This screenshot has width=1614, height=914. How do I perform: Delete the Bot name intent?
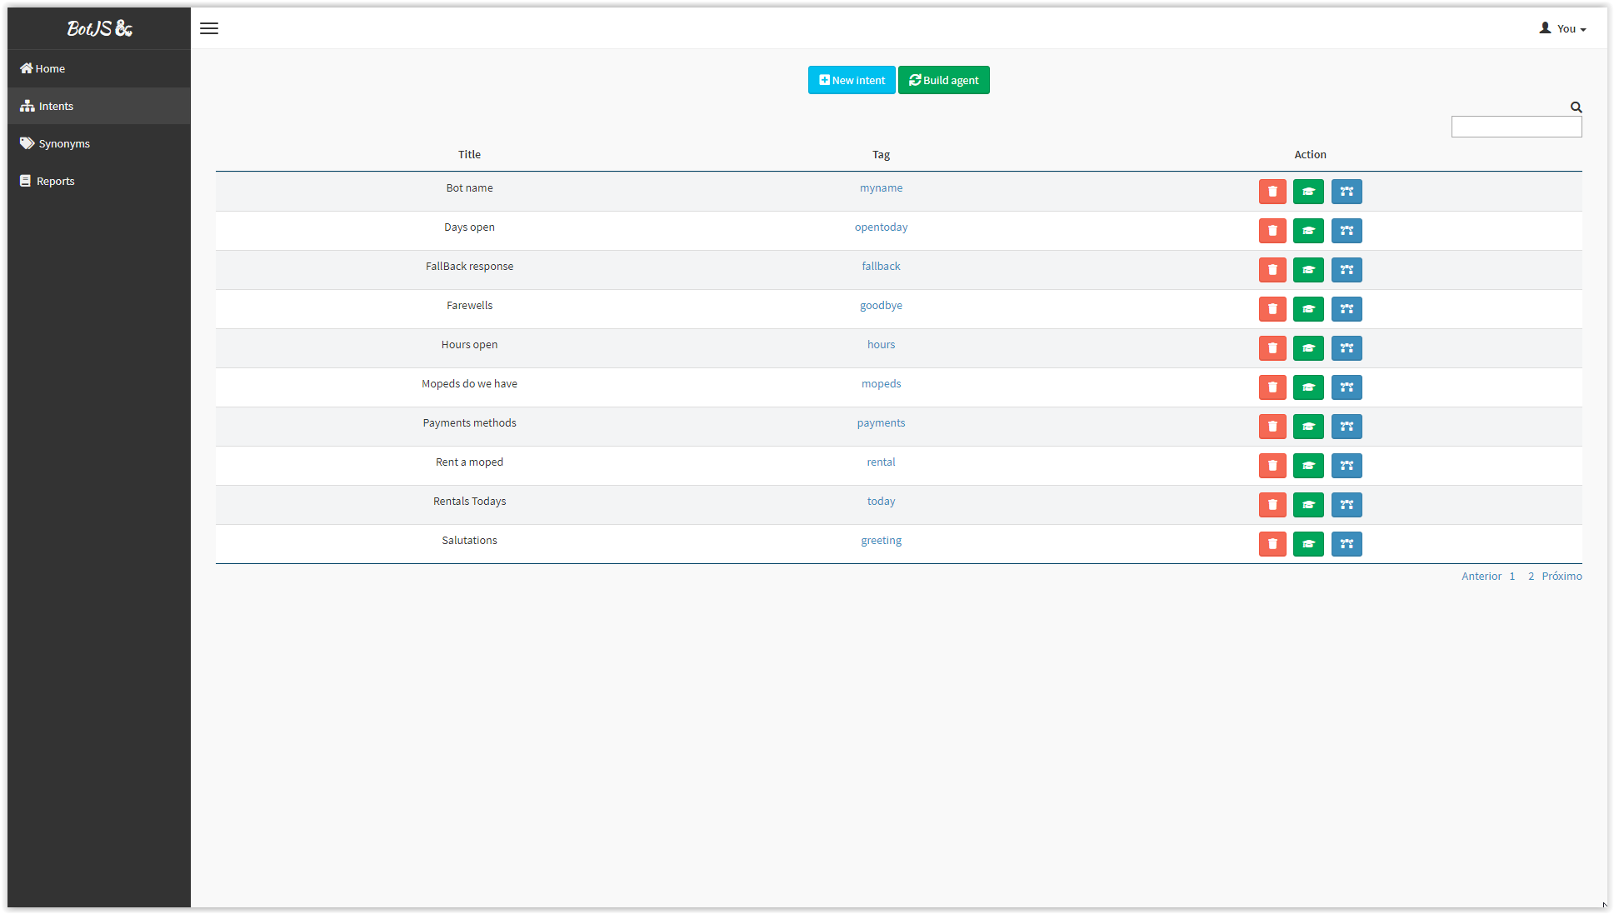point(1272,192)
